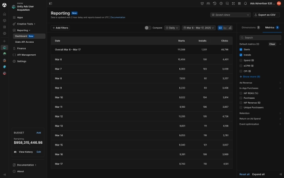Switch to line chart view icon
Image resolution: width=284 pixels, height=178 pixels.
point(225,28)
